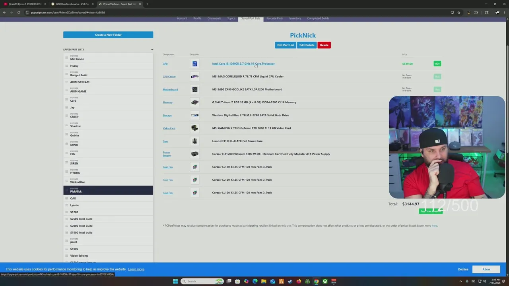Viewport: 509px width, 286px height.
Task: Click the G.Skill Trident Z memory thumbnail
Action: 194,102
